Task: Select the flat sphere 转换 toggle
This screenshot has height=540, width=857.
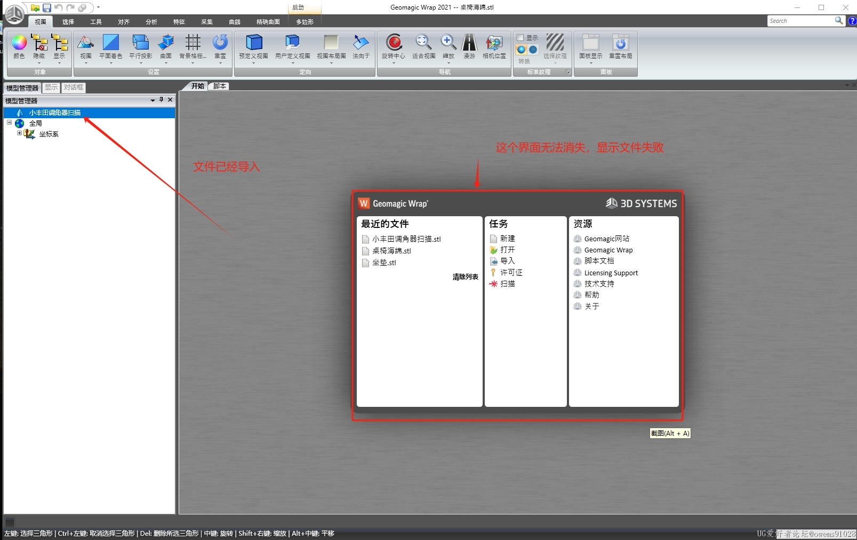Action: [533, 50]
